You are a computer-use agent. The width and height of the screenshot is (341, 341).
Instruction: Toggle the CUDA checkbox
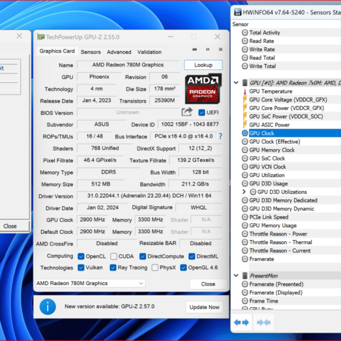114,256
